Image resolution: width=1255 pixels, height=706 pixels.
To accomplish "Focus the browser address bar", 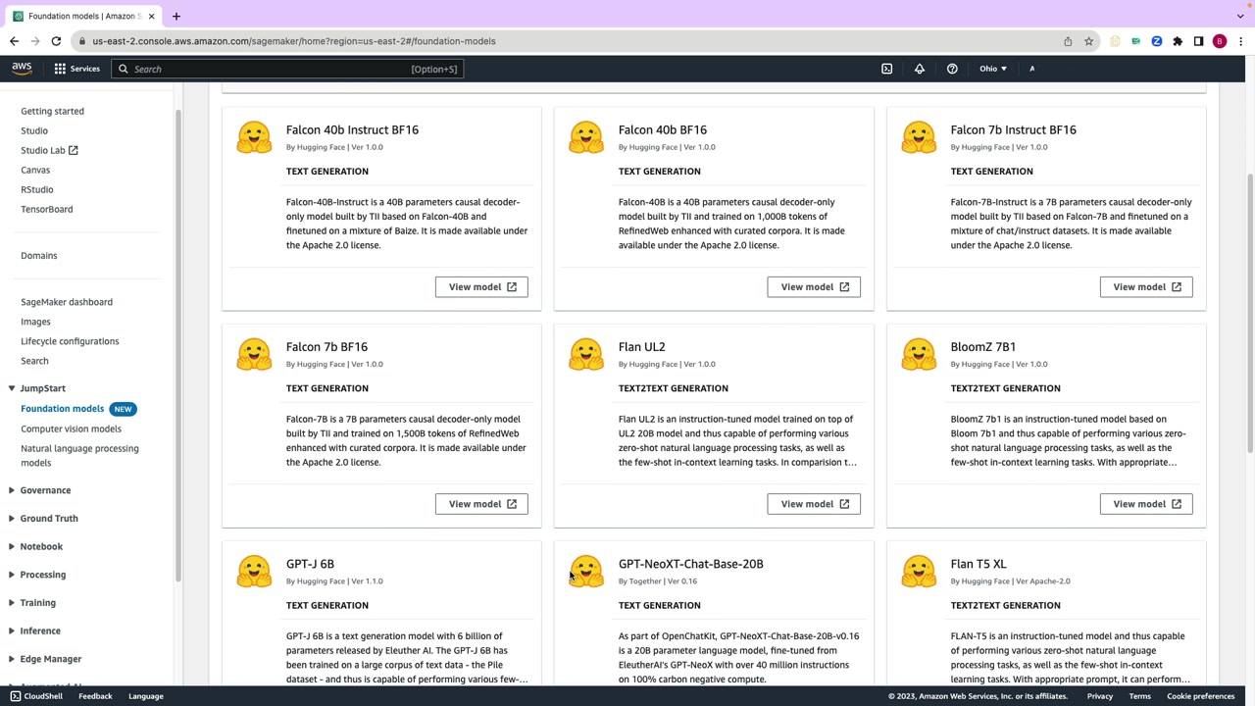I will (569, 41).
